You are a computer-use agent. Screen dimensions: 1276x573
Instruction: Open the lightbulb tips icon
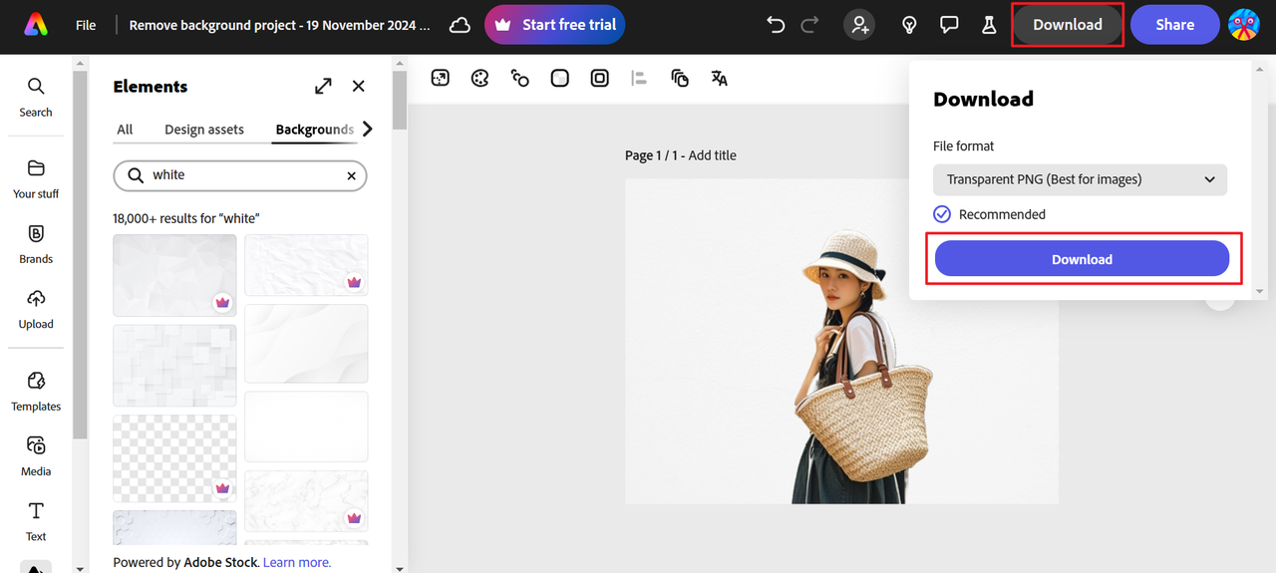click(x=909, y=25)
